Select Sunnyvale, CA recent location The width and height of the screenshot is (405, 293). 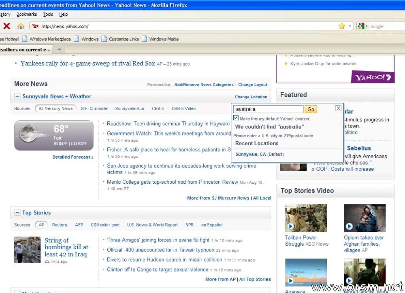pyautogui.click(x=251, y=154)
